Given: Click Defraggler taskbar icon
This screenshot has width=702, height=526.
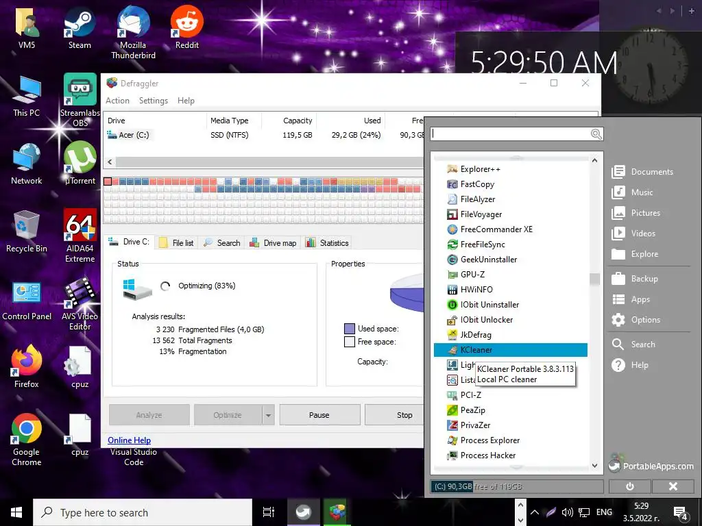Looking at the screenshot, I should (337, 512).
